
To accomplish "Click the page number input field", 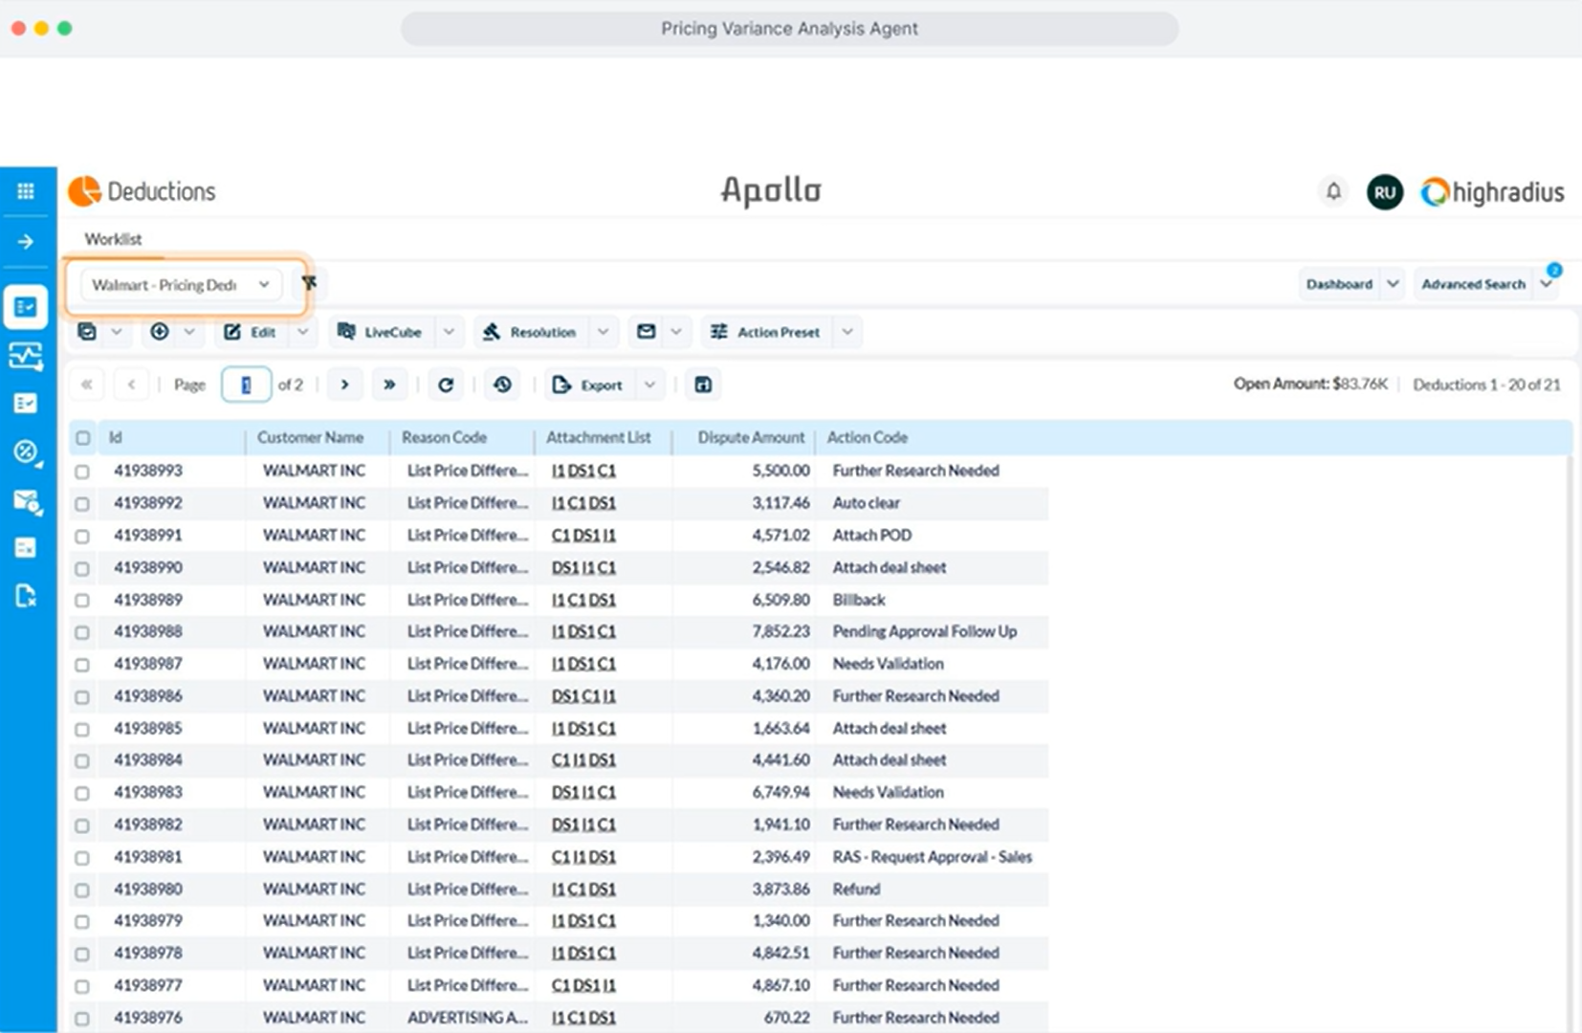I will pos(246,385).
